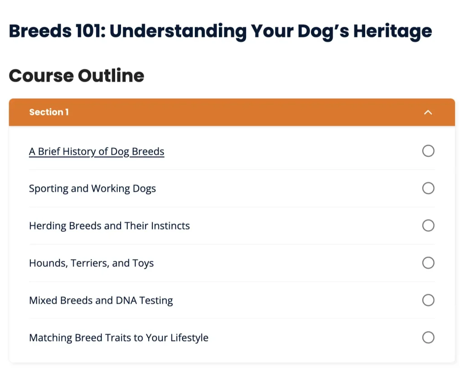Open Matching Breed Traits to Your Lifestyle
This screenshot has height=375, width=464.
click(119, 337)
